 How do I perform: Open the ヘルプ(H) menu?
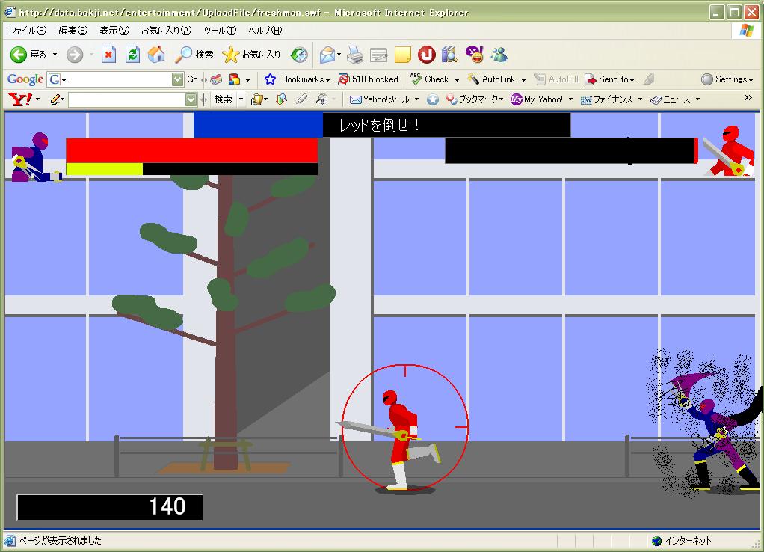(265, 31)
